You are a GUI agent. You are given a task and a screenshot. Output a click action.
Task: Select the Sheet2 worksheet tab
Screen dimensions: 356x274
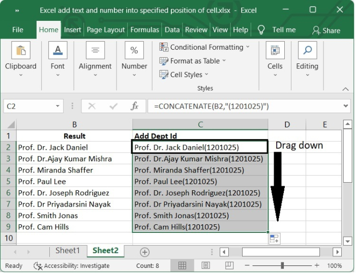pos(106,251)
